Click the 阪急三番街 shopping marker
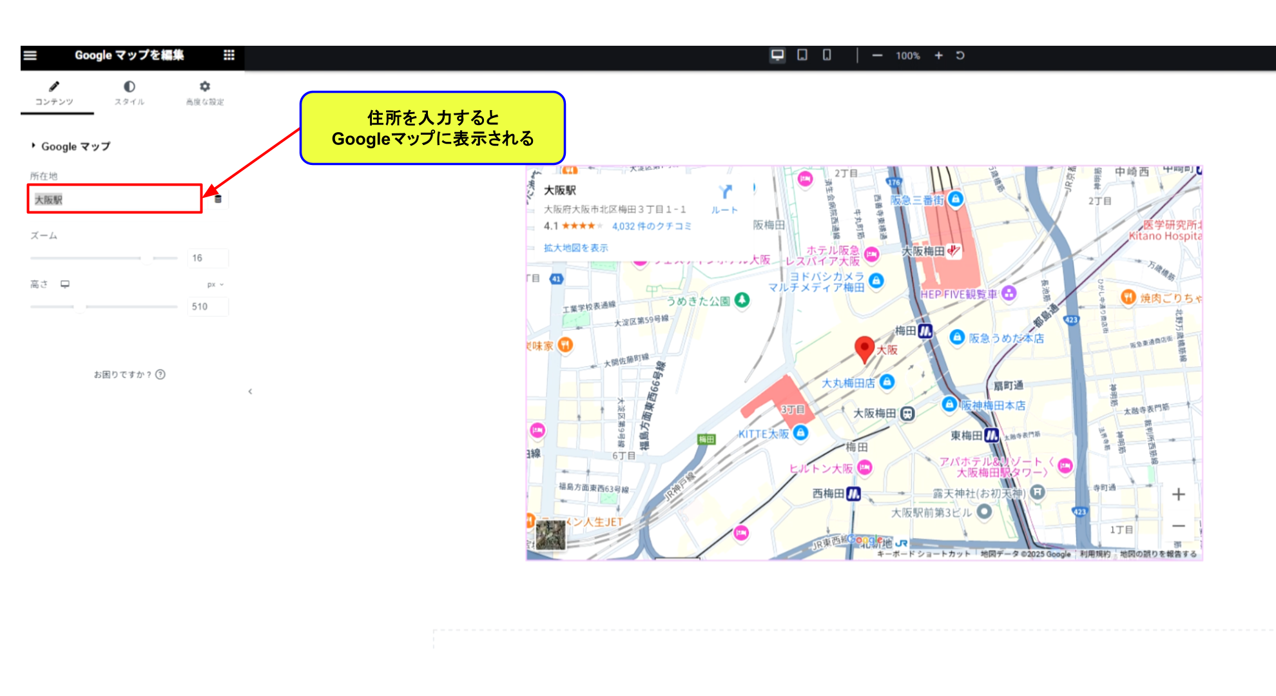 click(x=956, y=199)
